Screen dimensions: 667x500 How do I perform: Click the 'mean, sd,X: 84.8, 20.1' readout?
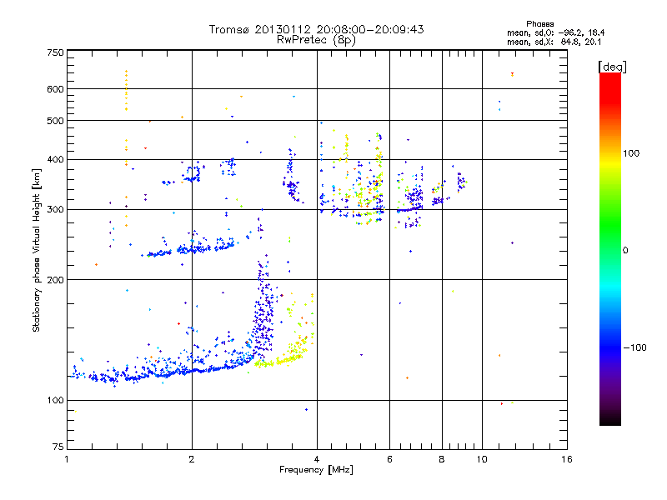(554, 42)
